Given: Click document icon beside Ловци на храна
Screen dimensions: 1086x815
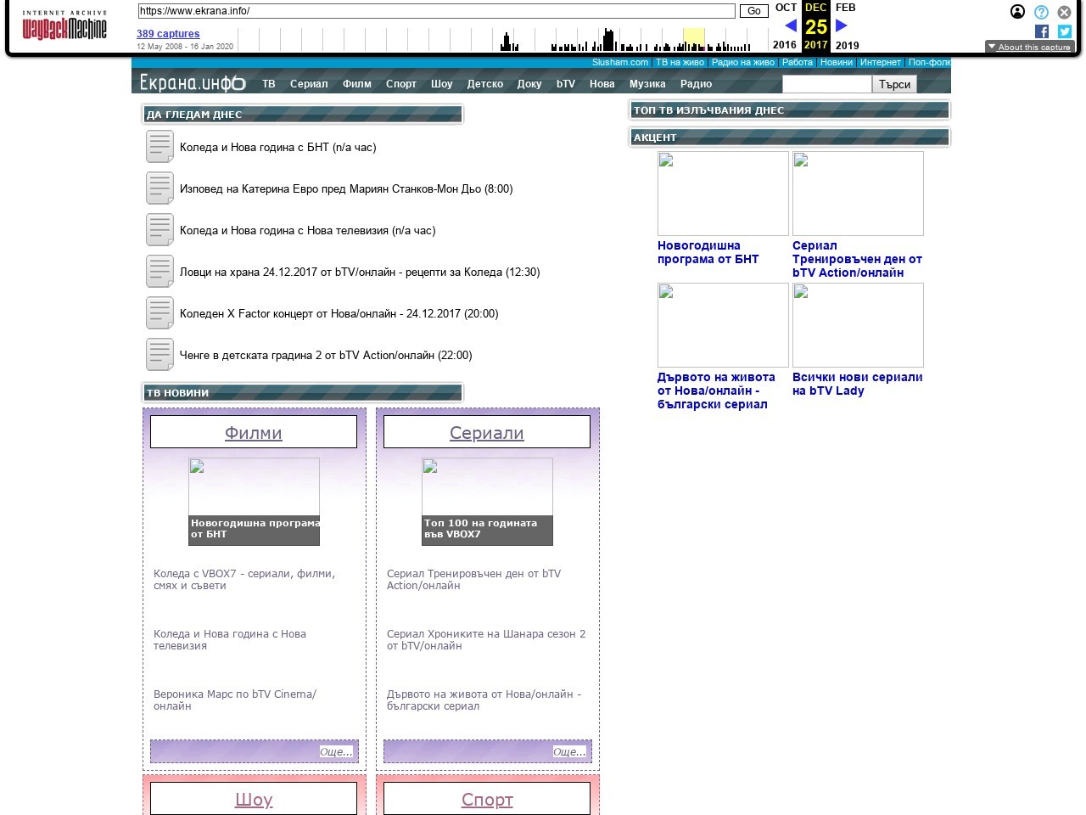Looking at the screenshot, I should point(160,272).
